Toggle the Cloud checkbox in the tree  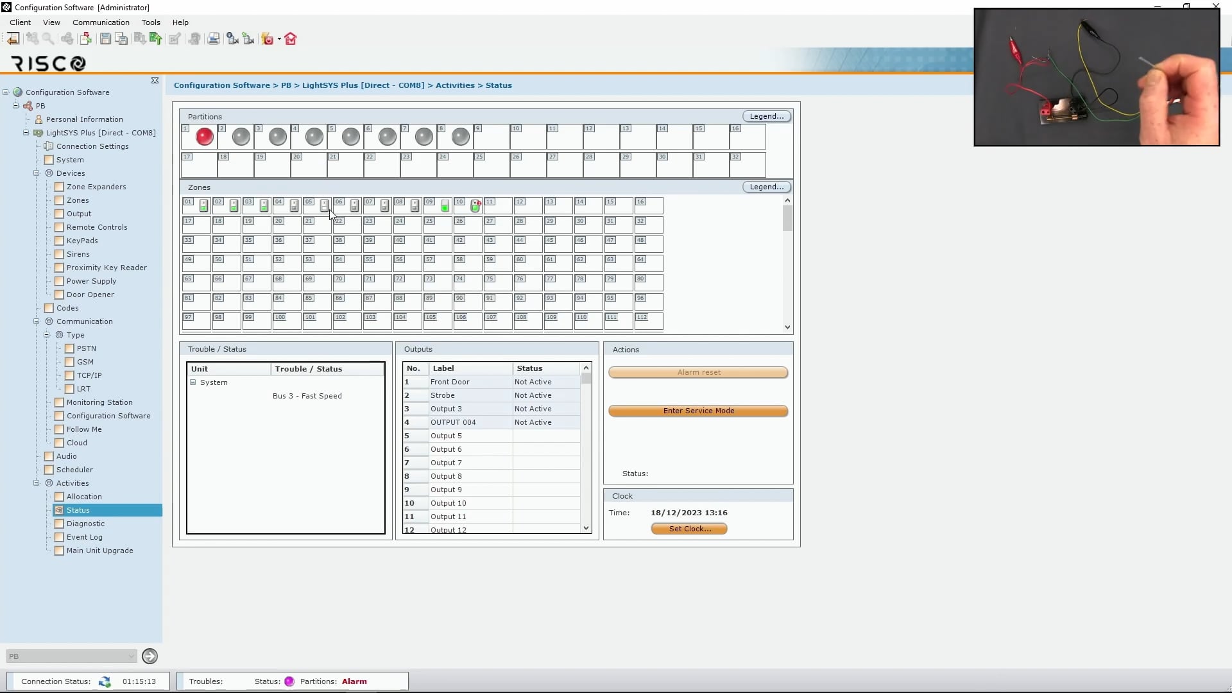point(58,442)
